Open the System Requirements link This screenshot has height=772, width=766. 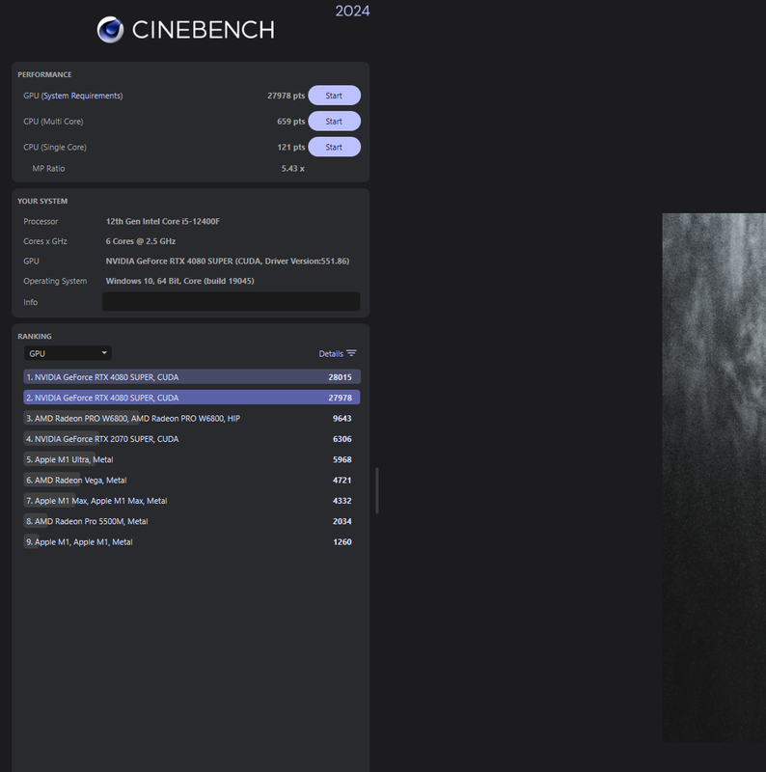coord(82,96)
